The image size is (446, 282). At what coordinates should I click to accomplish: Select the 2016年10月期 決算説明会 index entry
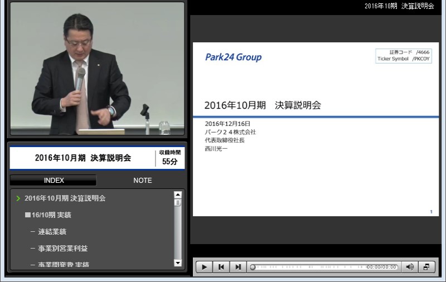(65, 198)
